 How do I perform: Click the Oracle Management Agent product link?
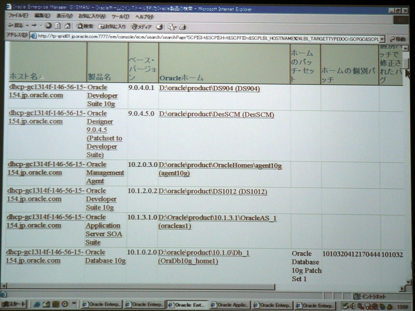click(x=105, y=173)
